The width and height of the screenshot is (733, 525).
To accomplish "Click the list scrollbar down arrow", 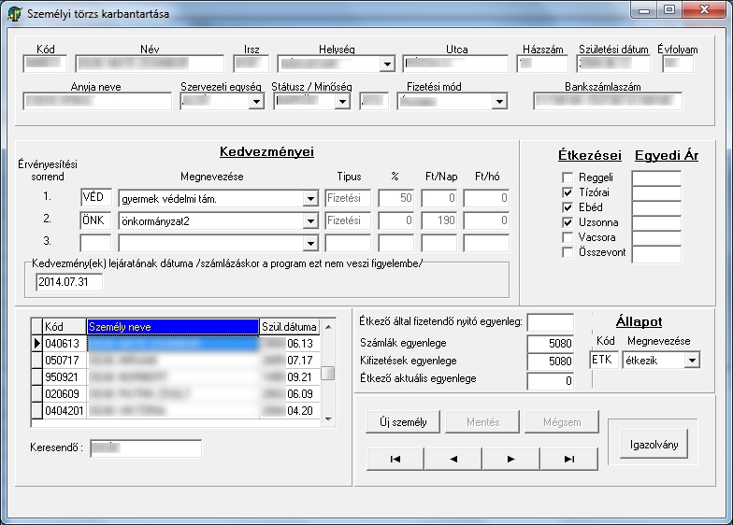I will click(328, 419).
